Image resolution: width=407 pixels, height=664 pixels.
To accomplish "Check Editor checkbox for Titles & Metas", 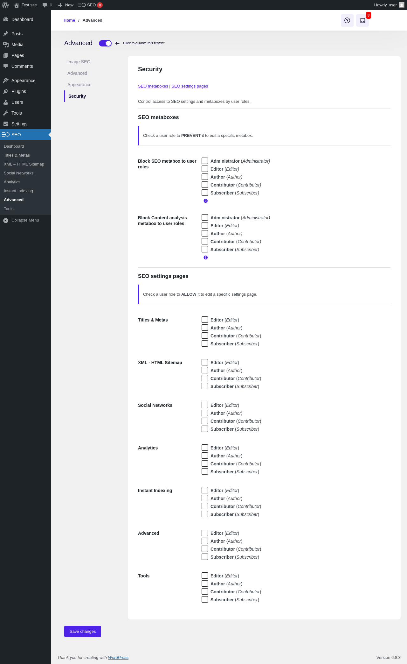I will pyautogui.click(x=205, y=320).
